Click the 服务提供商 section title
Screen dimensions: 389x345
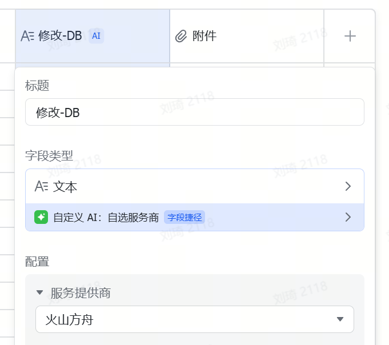point(81,293)
